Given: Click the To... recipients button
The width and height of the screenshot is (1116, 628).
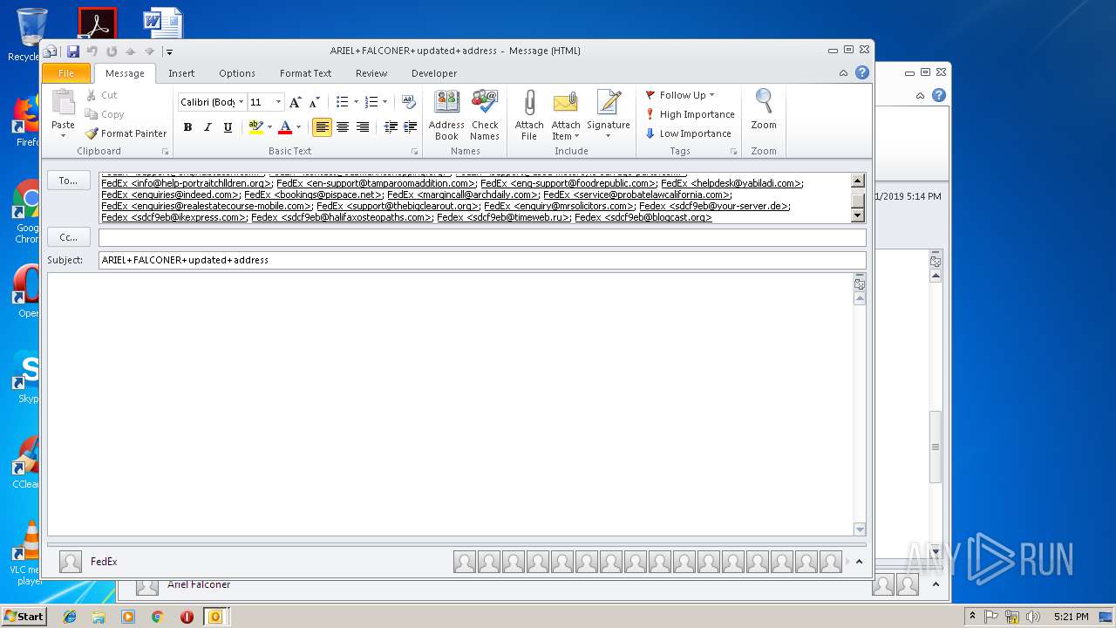Looking at the screenshot, I should click(x=69, y=181).
